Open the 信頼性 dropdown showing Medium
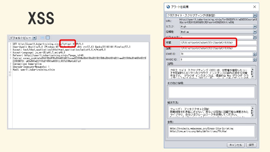Image resolution: width=270 pixels, height=152 pixels. coord(218,32)
